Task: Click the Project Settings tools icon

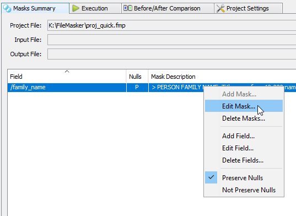Action: click(x=220, y=8)
